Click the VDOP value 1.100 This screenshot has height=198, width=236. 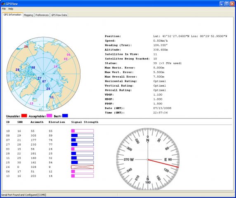pos(158,94)
